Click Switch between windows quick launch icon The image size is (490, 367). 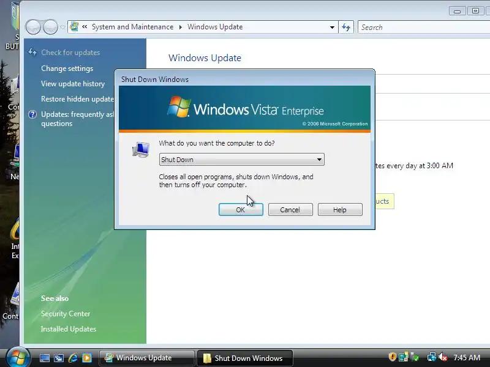(x=59, y=358)
